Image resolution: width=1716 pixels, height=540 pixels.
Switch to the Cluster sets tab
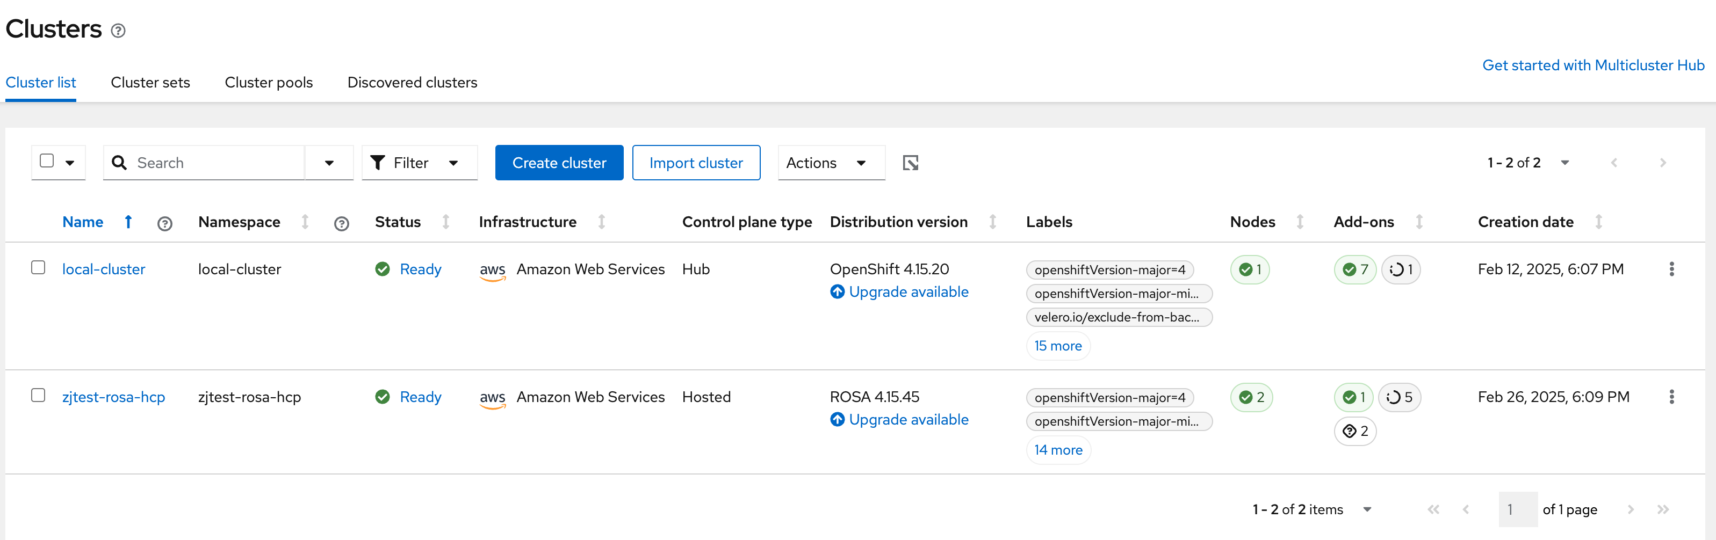150,83
